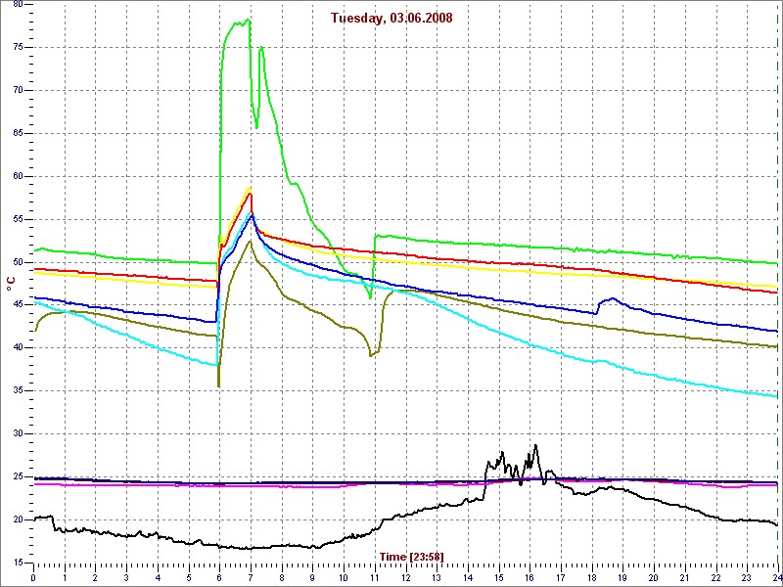Click the hour 5 label on time axis
Image resolution: width=783 pixels, height=587 pixels.
[x=188, y=578]
